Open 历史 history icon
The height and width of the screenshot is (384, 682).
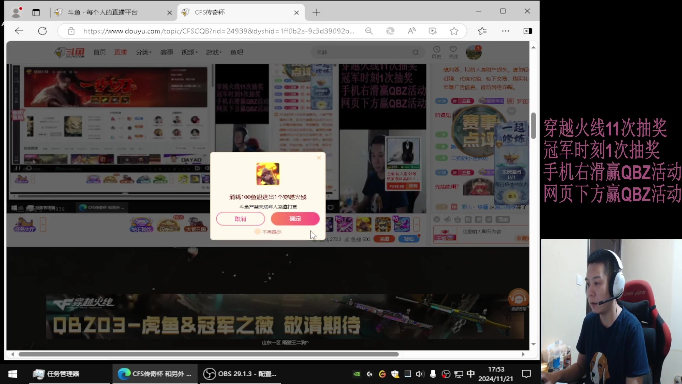pos(437,52)
